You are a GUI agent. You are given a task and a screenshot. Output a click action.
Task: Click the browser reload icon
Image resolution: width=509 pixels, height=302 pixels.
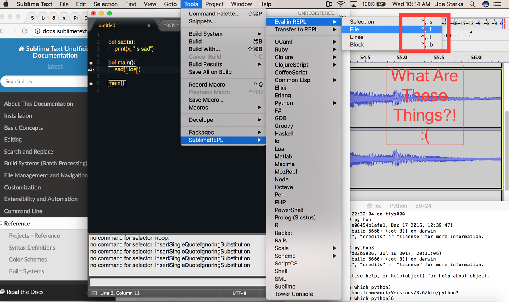point(25,31)
